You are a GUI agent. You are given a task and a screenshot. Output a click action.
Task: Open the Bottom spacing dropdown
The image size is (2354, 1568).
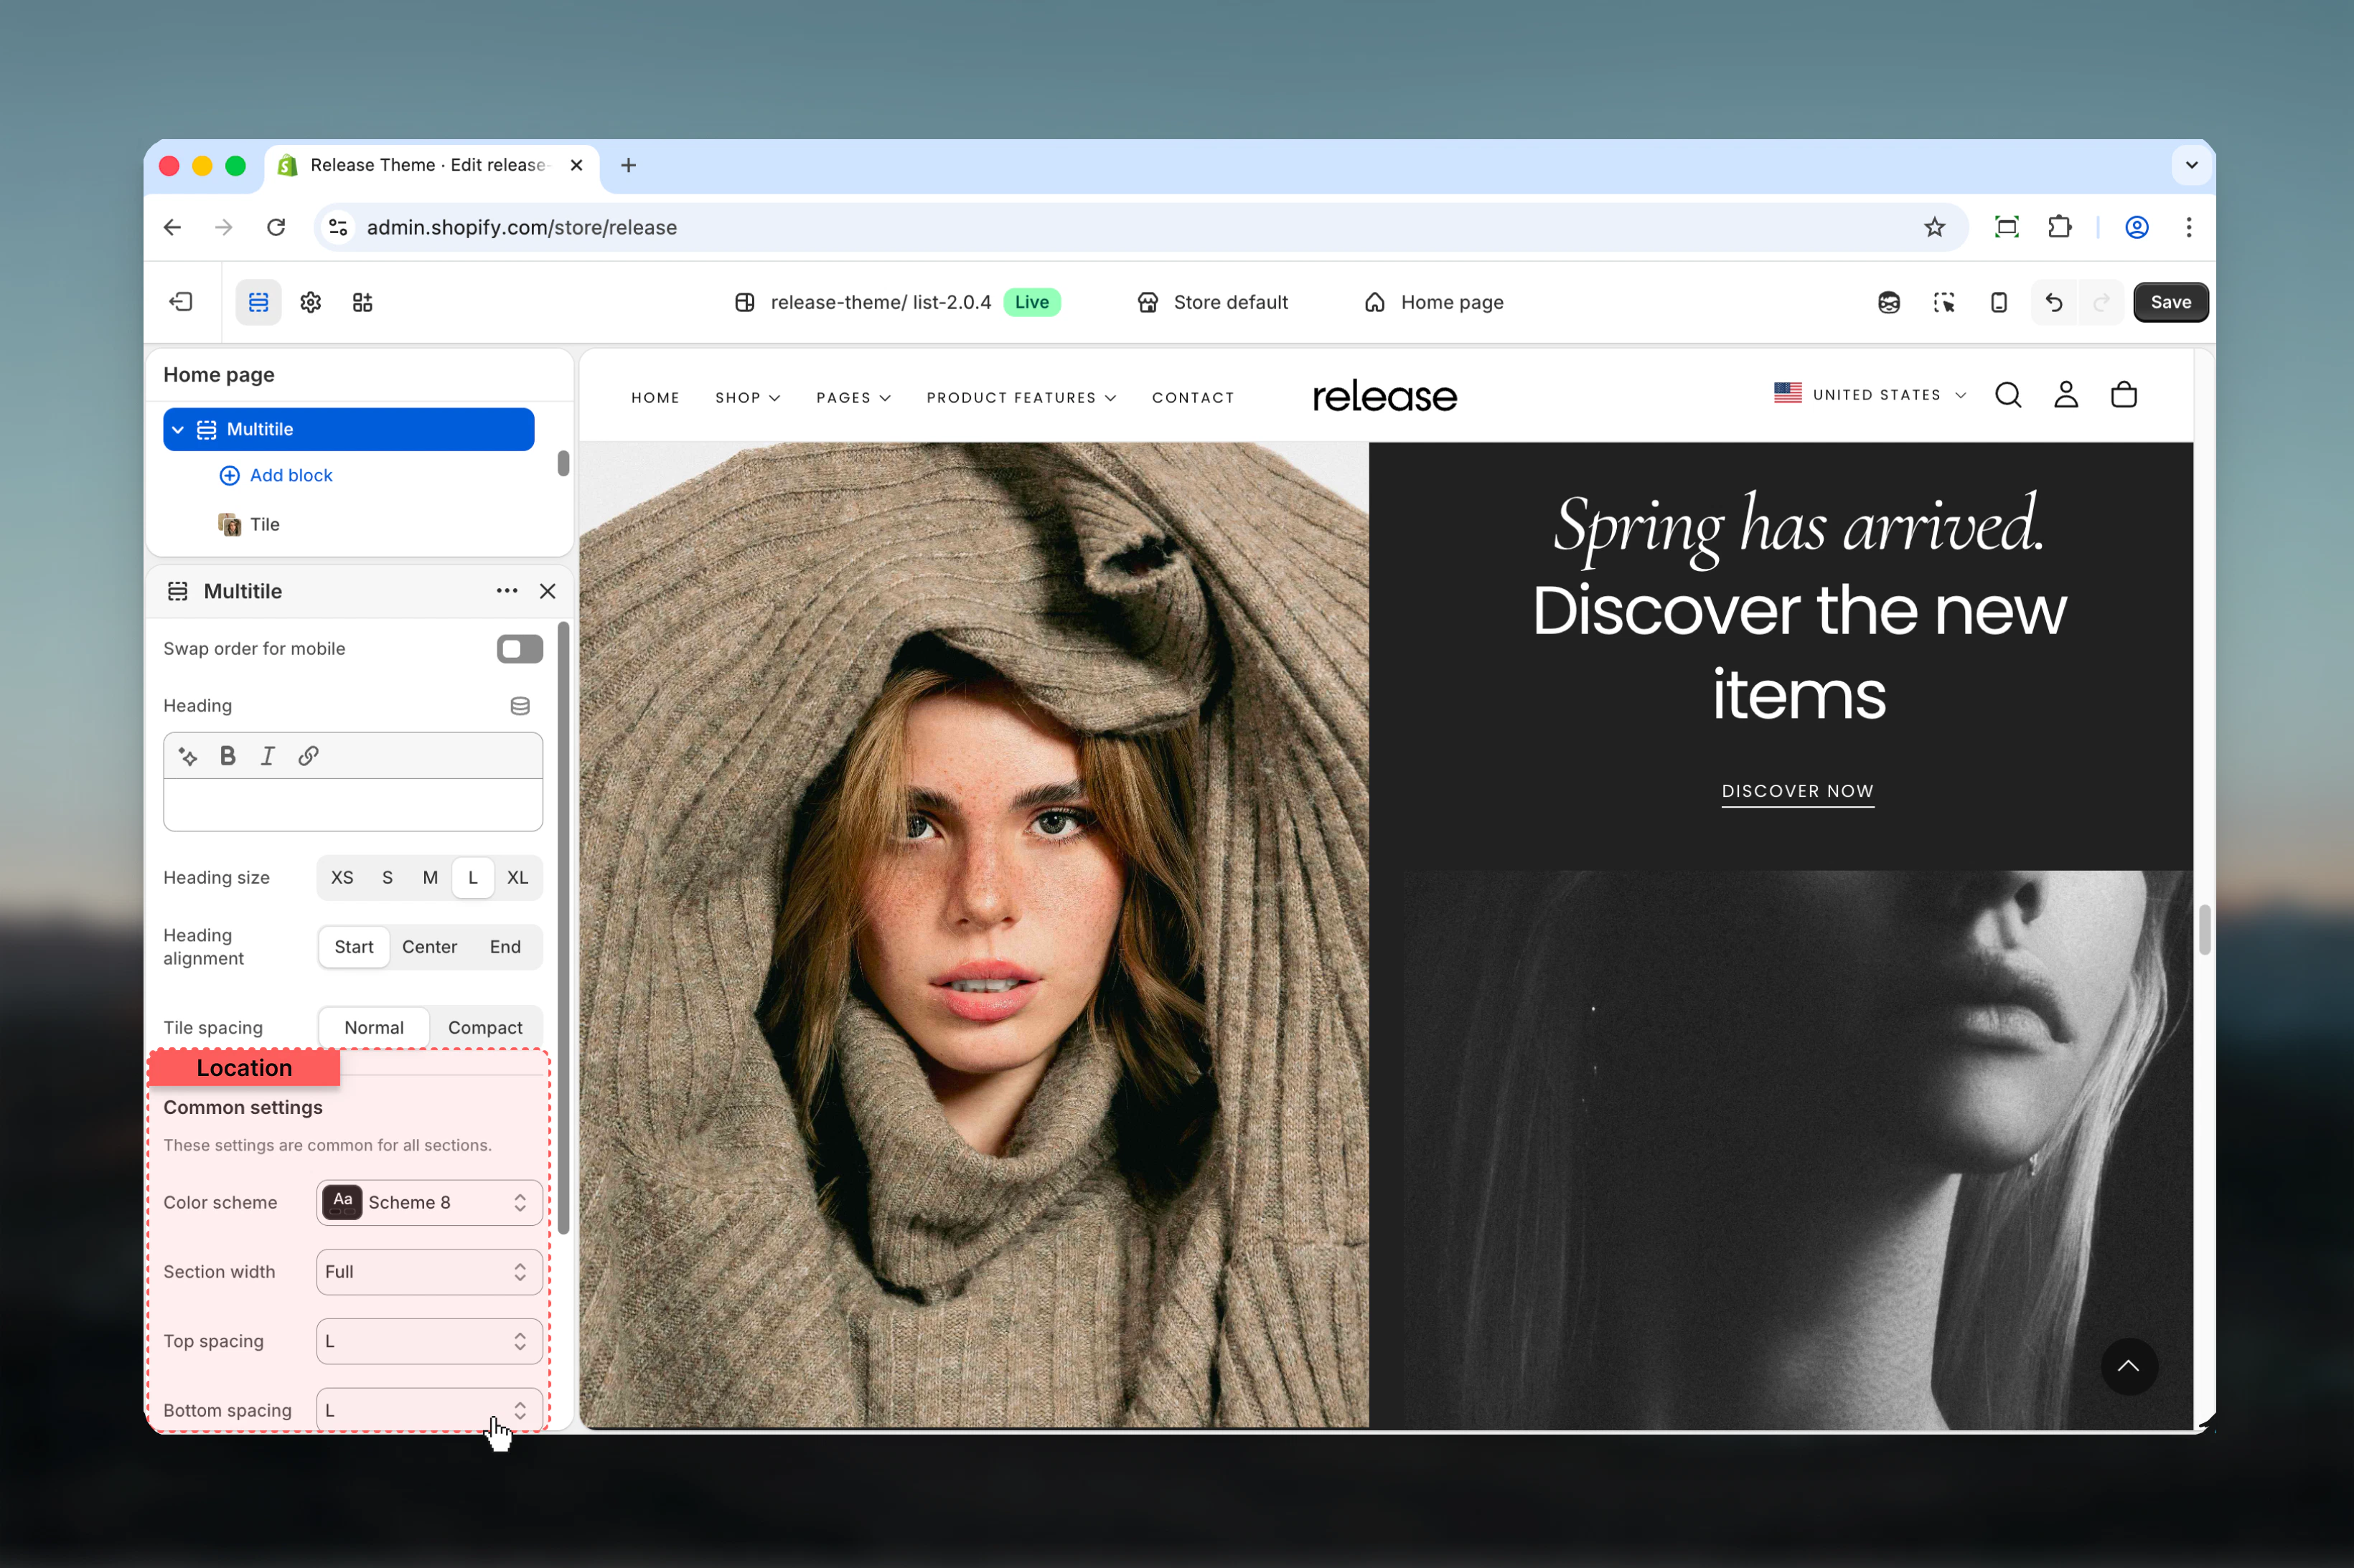click(x=429, y=1410)
